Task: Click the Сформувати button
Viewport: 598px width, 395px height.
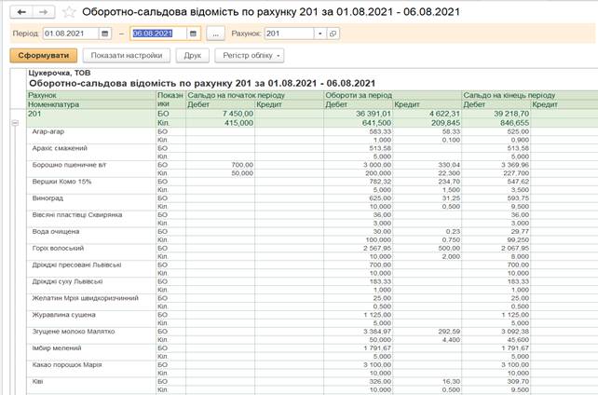Action: pos(44,55)
